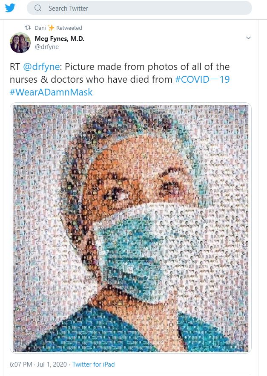
Task: Open the #COVID-19 hashtag
Action: tap(202, 79)
